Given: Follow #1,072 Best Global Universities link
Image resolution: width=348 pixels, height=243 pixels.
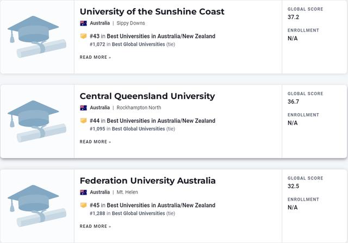Looking at the screenshot, I should tap(127, 44).
